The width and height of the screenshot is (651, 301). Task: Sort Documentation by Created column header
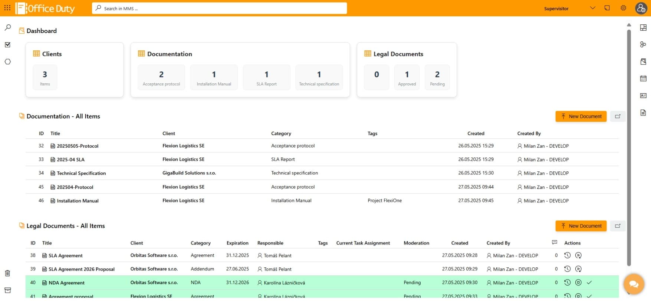(476, 133)
